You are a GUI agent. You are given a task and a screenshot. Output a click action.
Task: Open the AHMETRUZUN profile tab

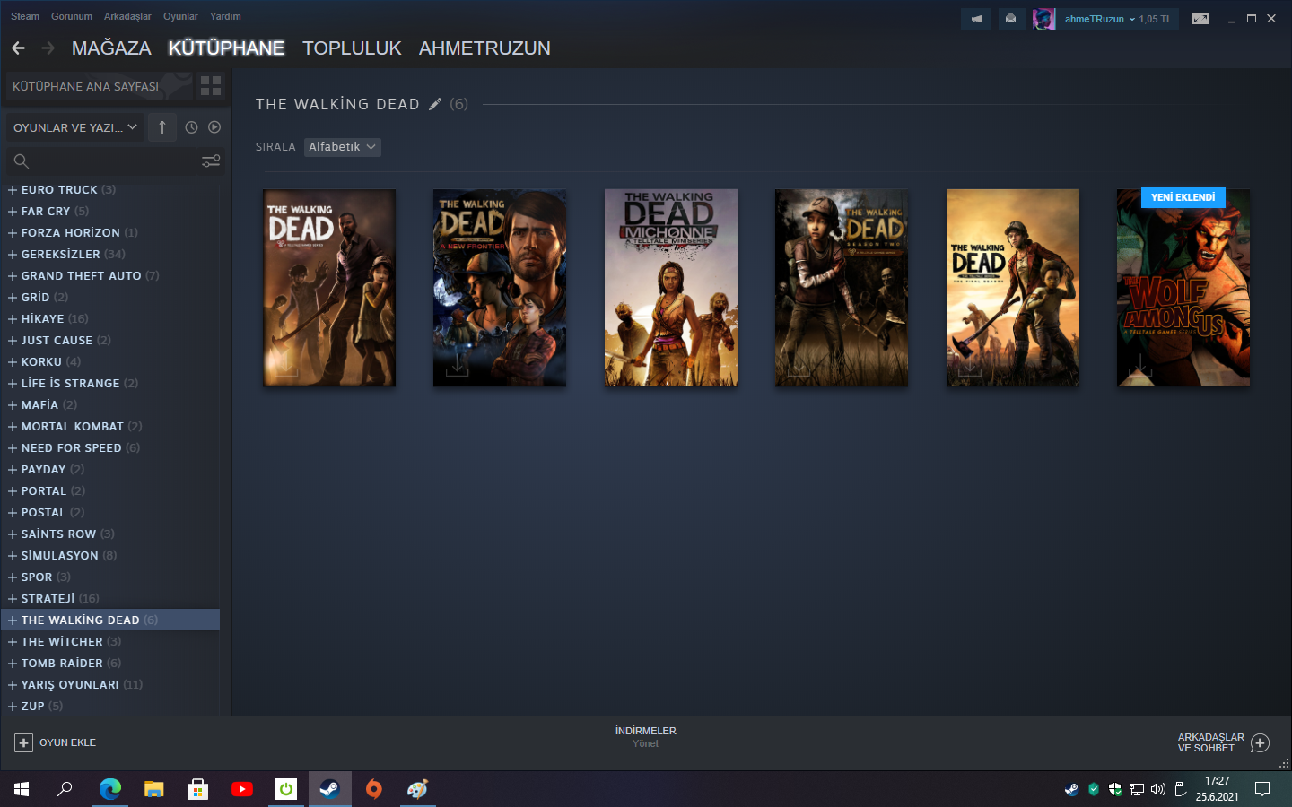484,48
